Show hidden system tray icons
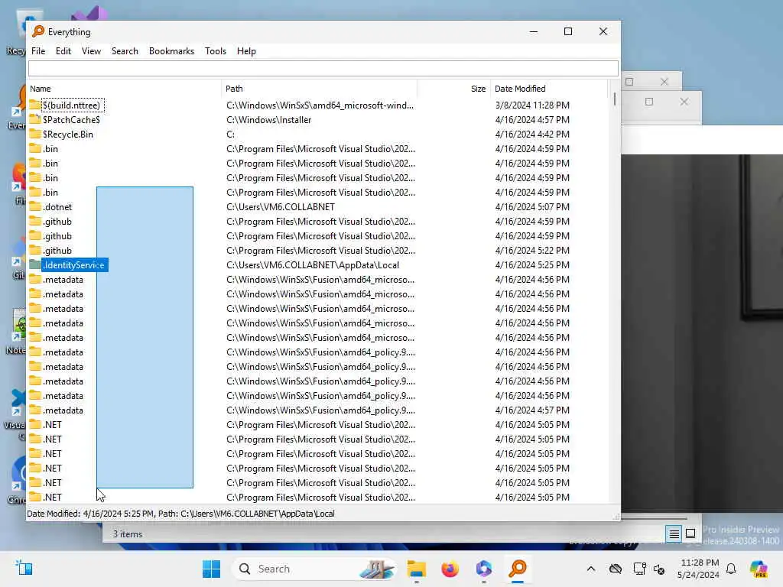 tap(591, 569)
